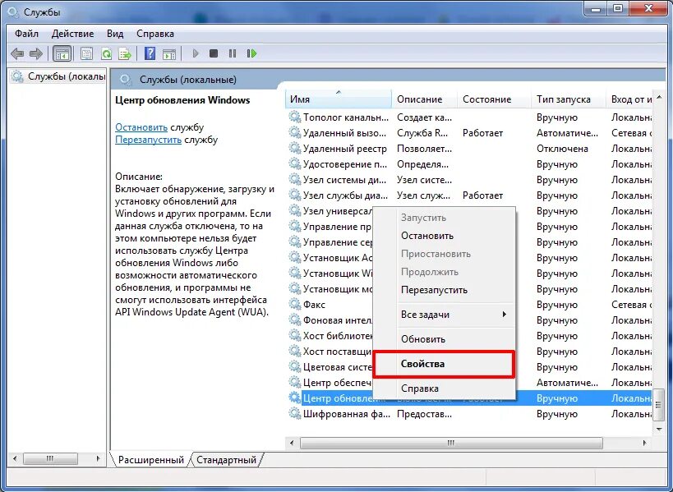The width and height of the screenshot is (673, 492).
Task: Click the services list scroll-right arrow
Action: [645, 443]
